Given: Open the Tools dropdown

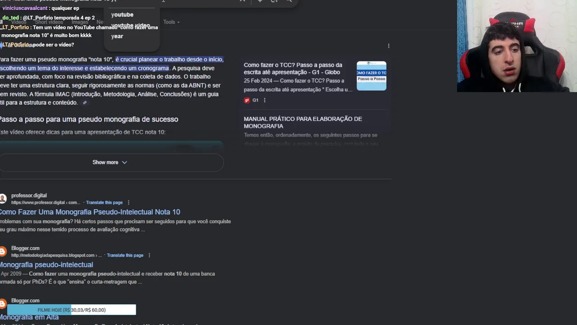Looking at the screenshot, I should coord(171,22).
